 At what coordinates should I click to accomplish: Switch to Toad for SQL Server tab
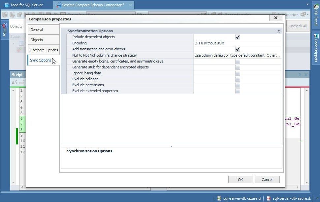coord(26,5)
